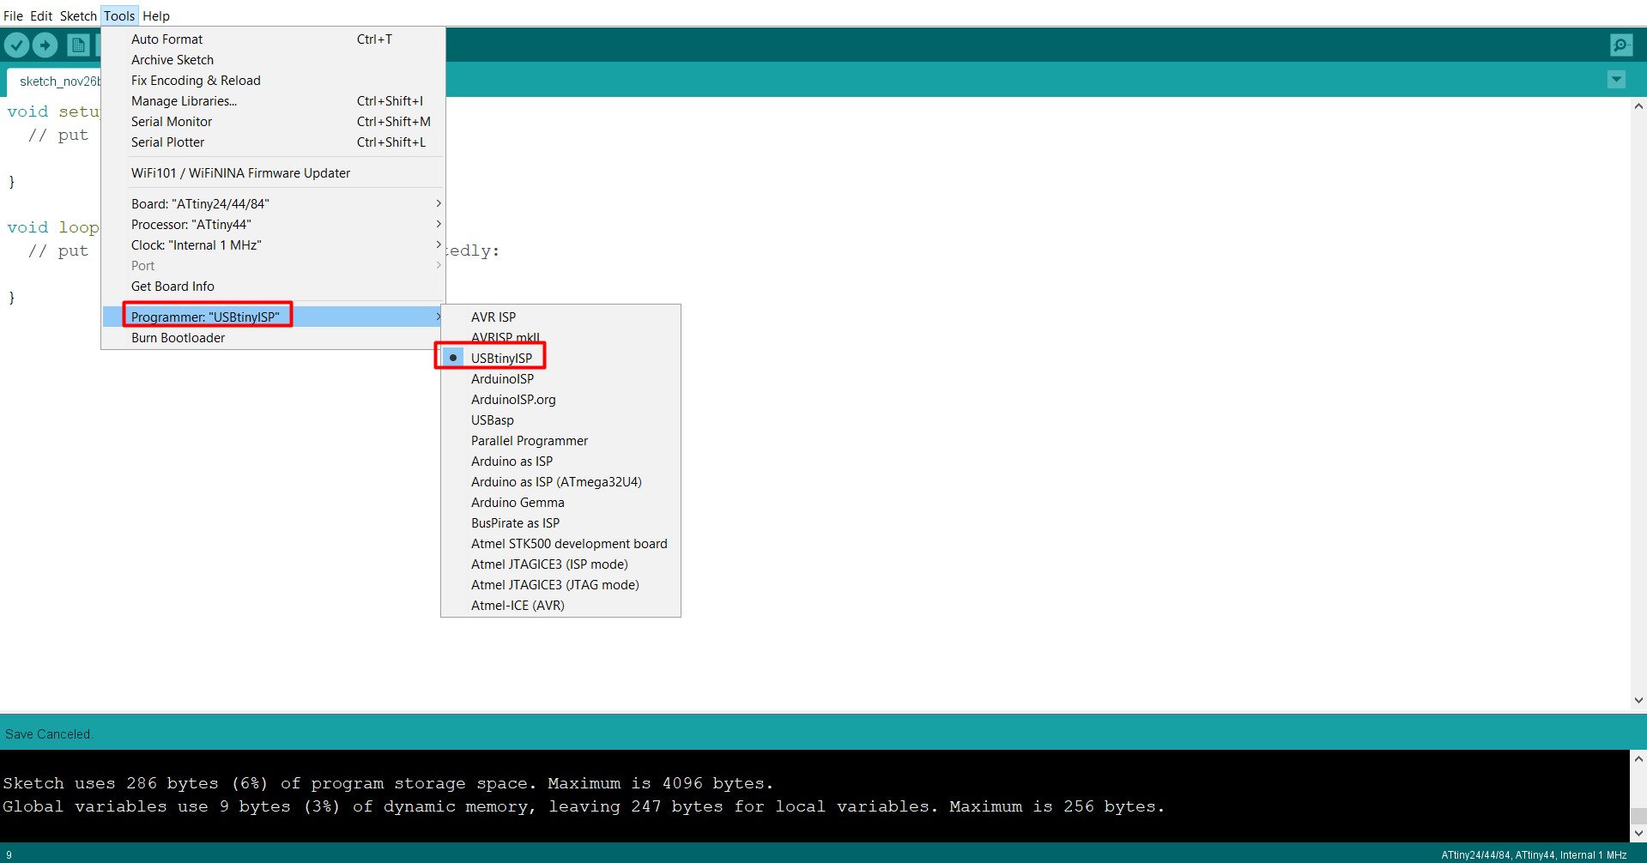The width and height of the screenshot is (1647, 863).
Task: Click the Verify checkmark button
Action: point(17,45)
